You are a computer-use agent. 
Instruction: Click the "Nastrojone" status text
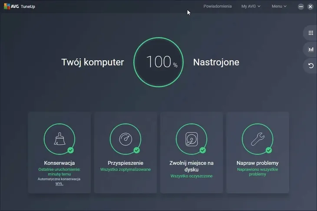(216, 62)
